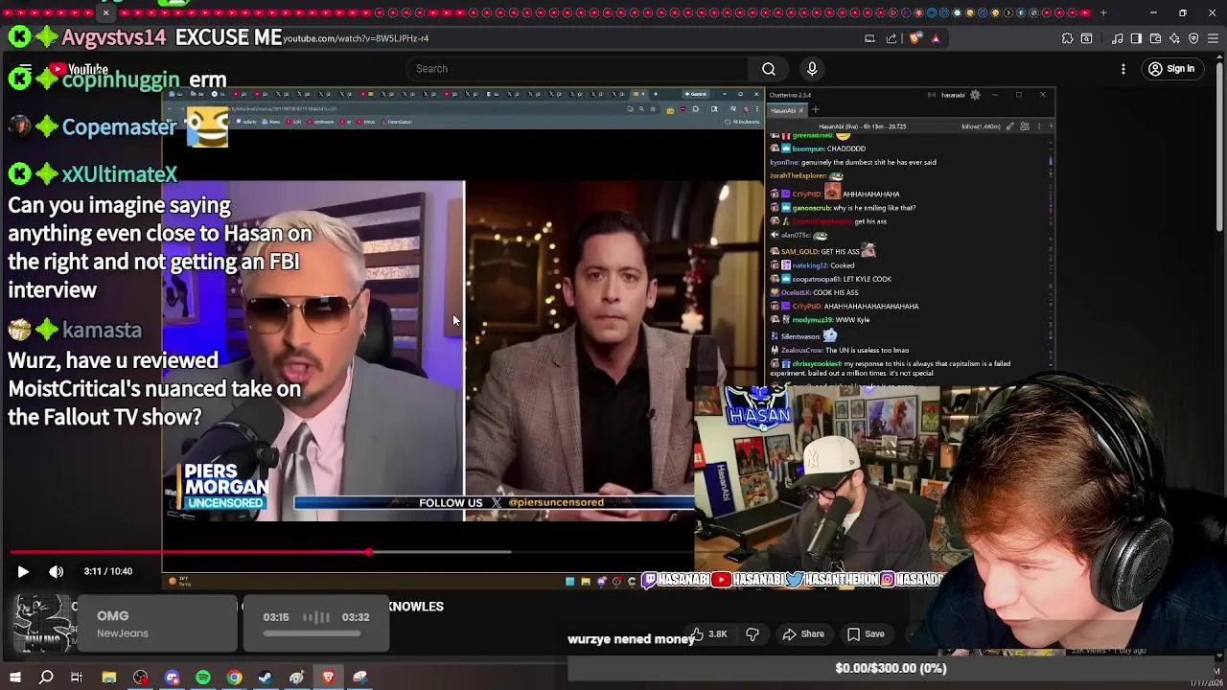Screen dimensions: 1227x690
Task: Play the video with the play button
Action: (23, 571)
